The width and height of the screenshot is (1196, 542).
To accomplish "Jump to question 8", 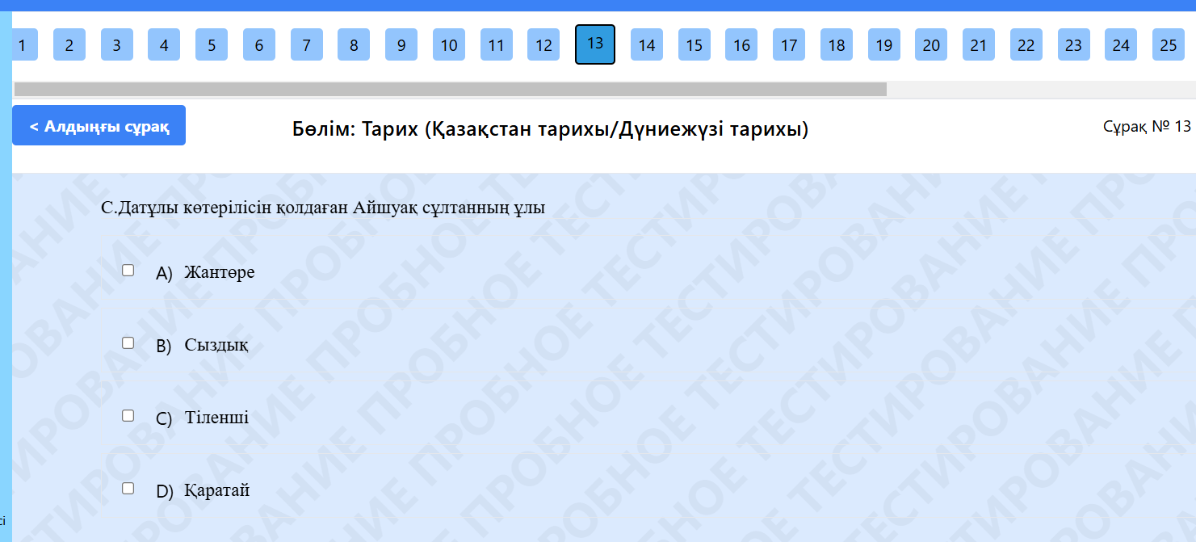I will pyautogui.click(x=354, y=44).
